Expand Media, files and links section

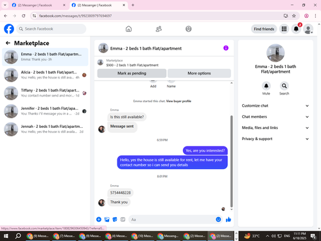pos(275,128)
